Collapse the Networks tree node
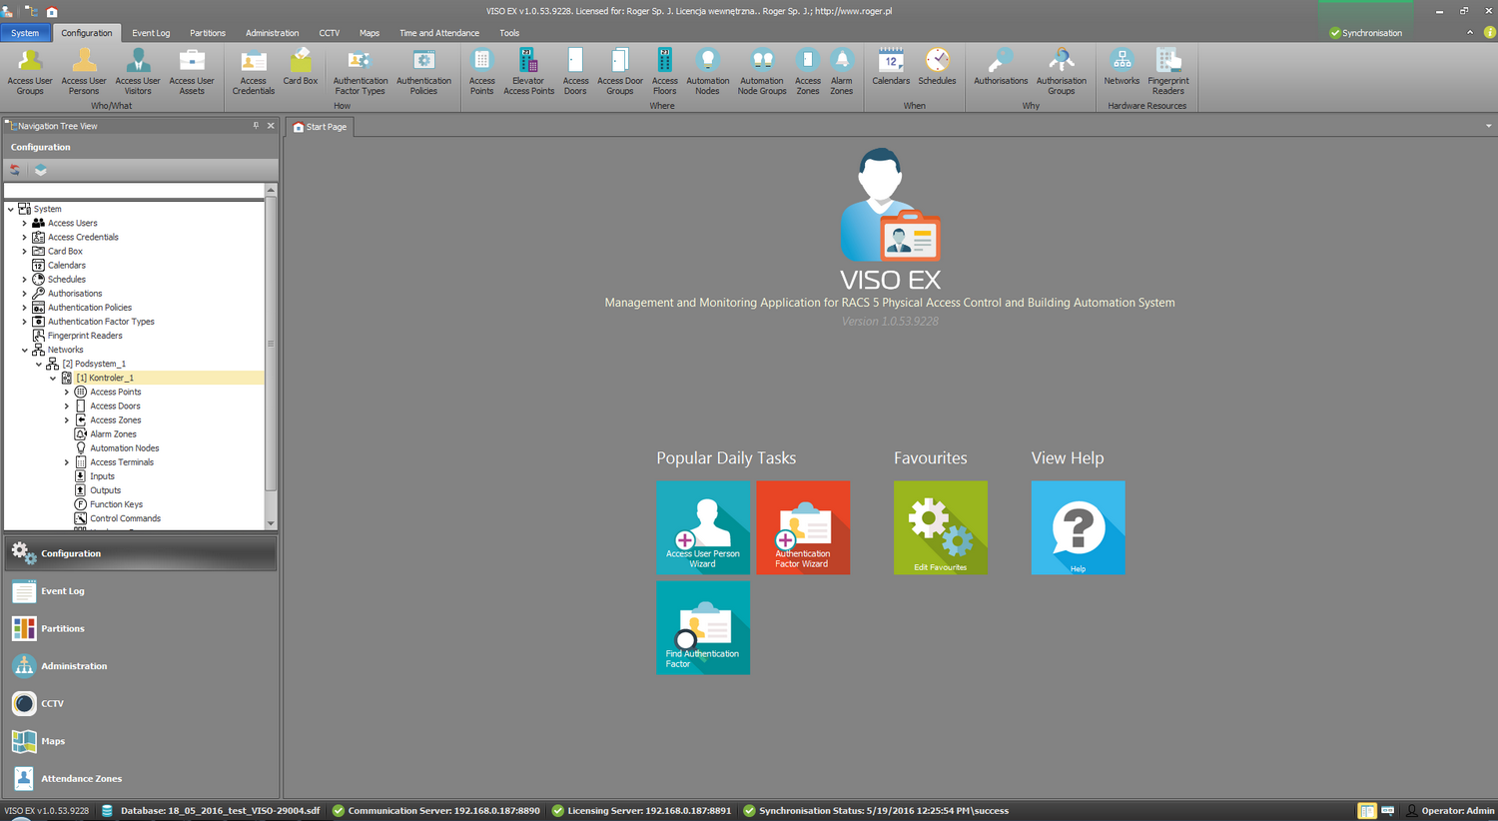 point(25,350)
